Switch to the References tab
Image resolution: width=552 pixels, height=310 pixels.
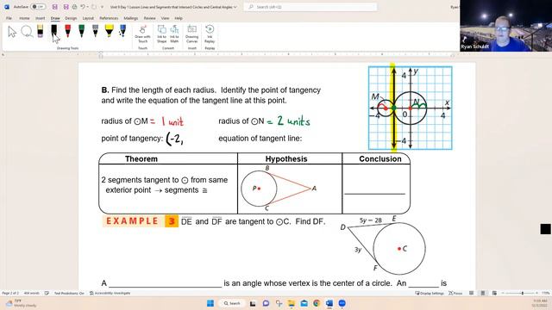pos(109,18)
